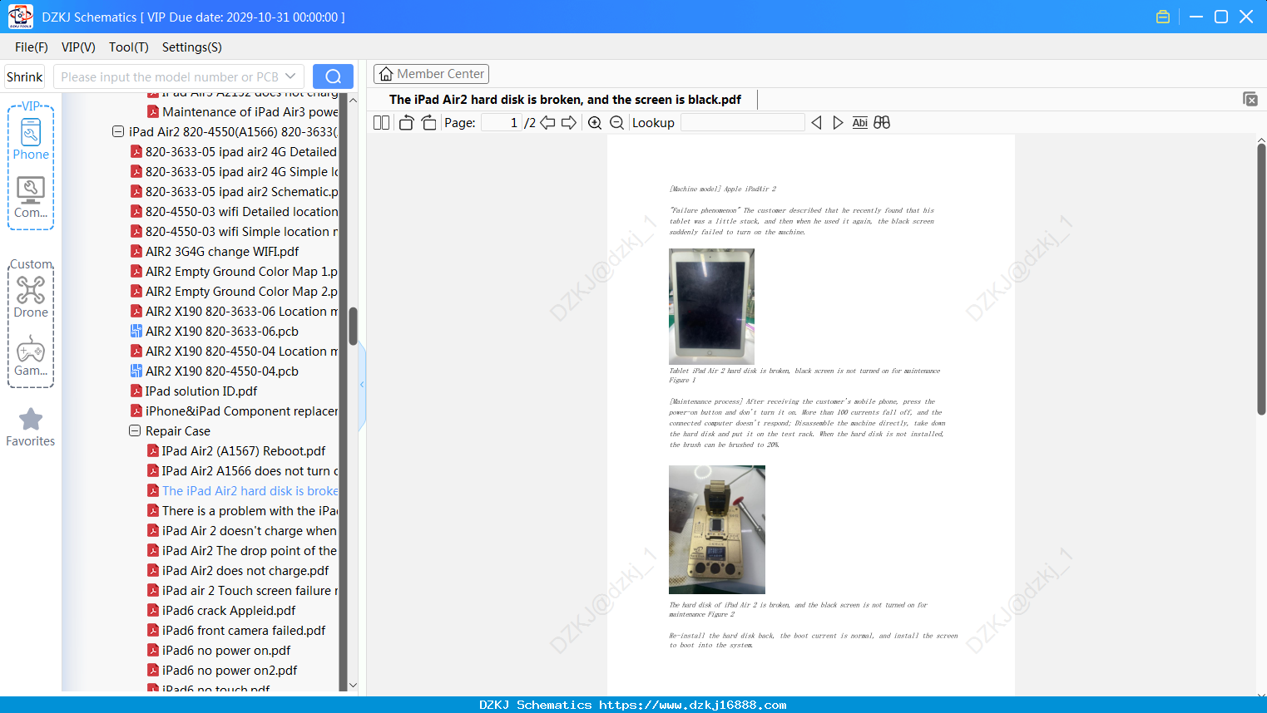Open AIR2 X190 820-4550-04.pcb file
1267x713 pixels.
click(x=215, y=371)
